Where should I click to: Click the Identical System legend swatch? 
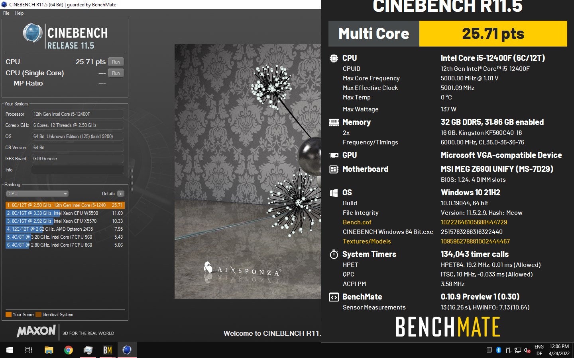38,315
